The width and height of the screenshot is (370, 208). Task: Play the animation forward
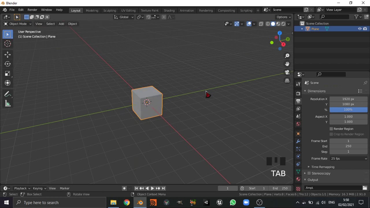coord(152,188)
